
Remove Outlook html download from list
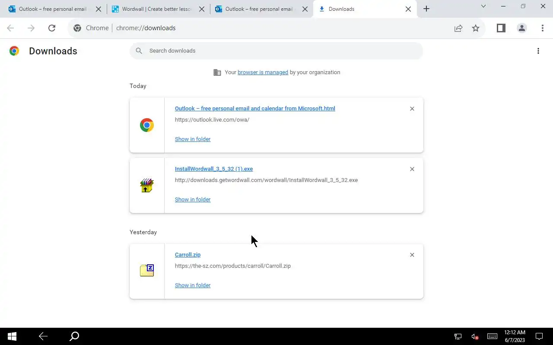click(412, 109)
